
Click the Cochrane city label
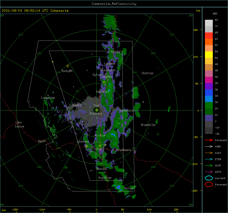83,142
